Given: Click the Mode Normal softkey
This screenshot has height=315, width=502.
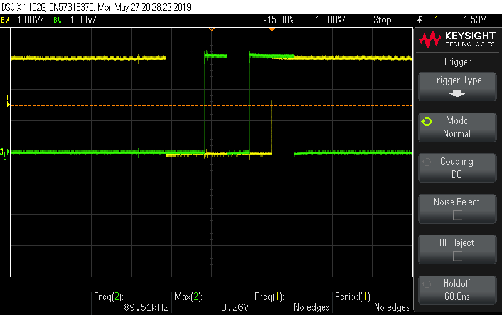Looking at the screenshot, I should (457, 127).
